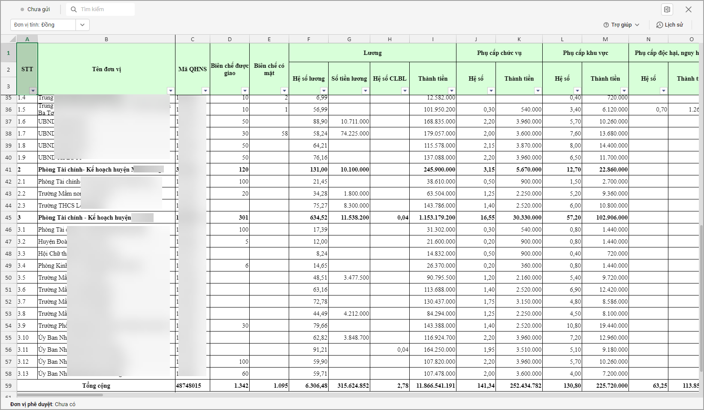Open filter arrow on Tên đơn vị column
This screenshot has width=704, height=410.
point(171,90)
